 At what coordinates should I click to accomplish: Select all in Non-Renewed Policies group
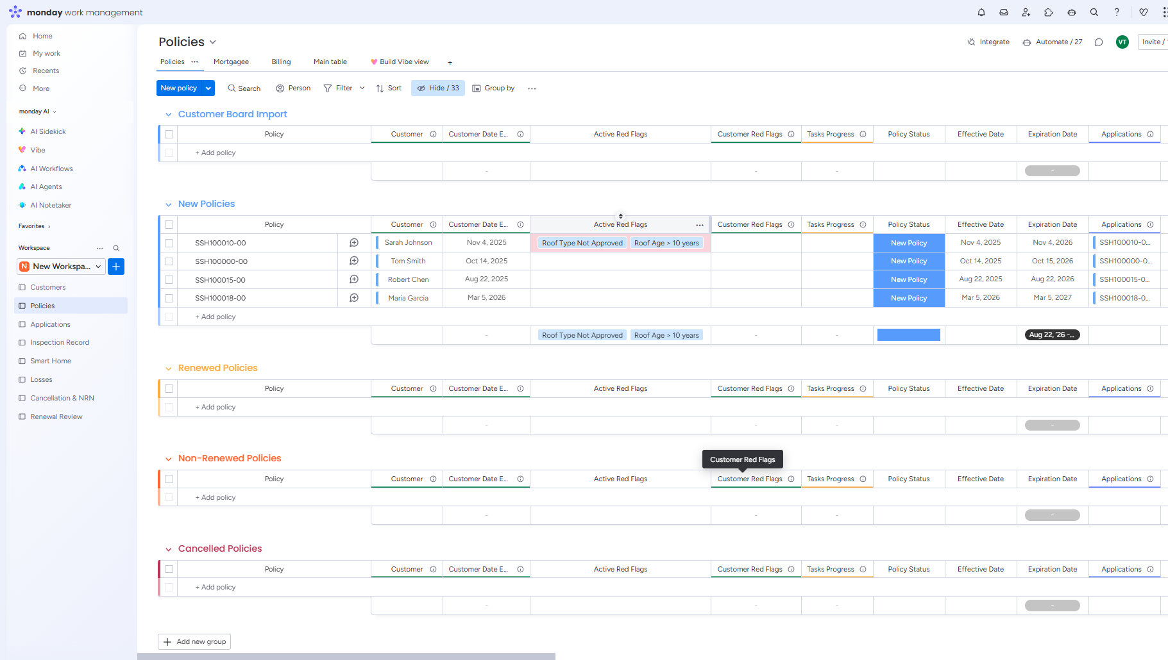169,479
